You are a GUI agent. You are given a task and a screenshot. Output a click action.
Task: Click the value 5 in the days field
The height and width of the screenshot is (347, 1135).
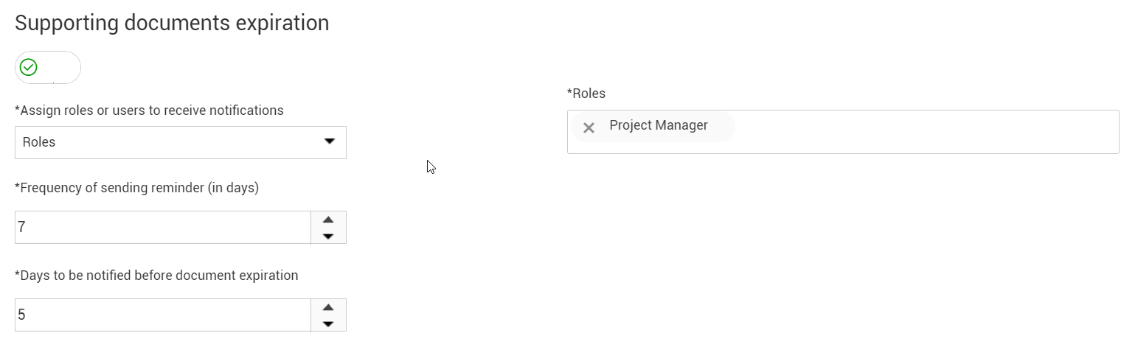coord(22,315)
